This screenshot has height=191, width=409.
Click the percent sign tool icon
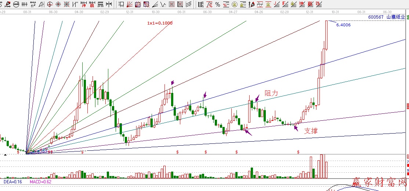click(x=218, y=4)
